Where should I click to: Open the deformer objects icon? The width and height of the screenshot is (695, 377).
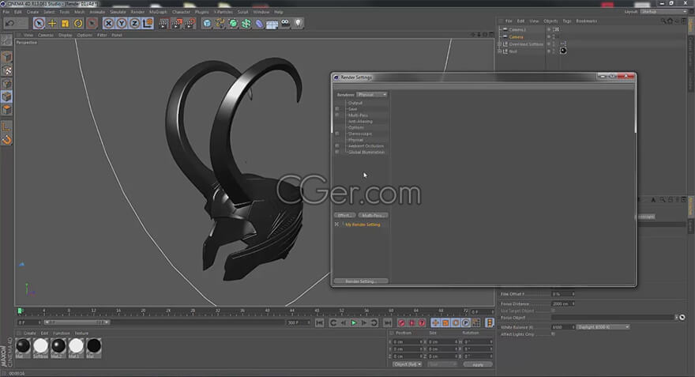click(259, 24)
